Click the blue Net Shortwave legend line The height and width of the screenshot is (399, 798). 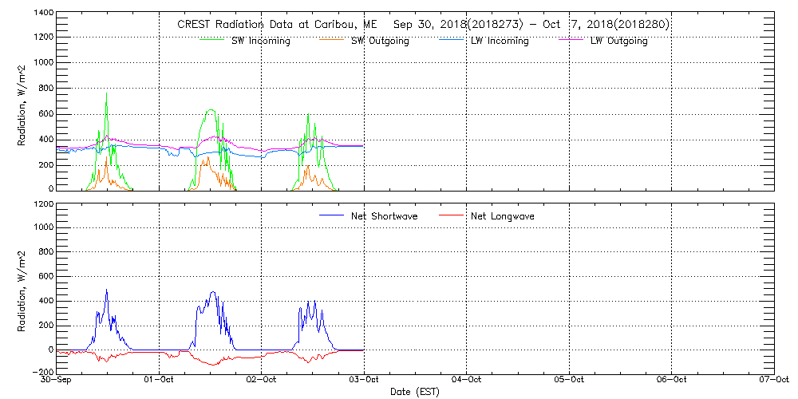click(331, 215)
